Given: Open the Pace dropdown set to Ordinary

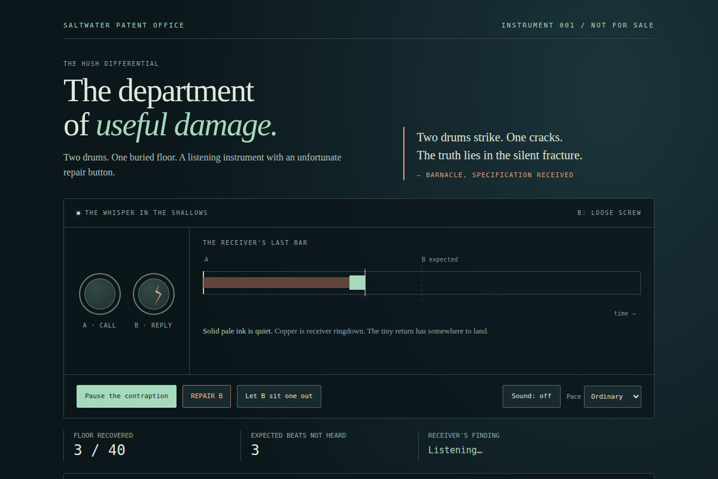Looking at the screenshot, I should coord(613,396).
